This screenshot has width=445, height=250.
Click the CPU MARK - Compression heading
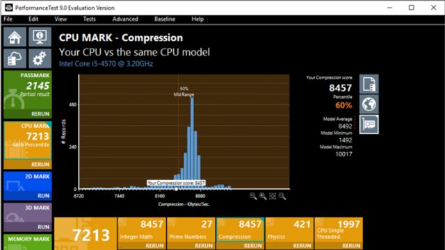(121, 37)
